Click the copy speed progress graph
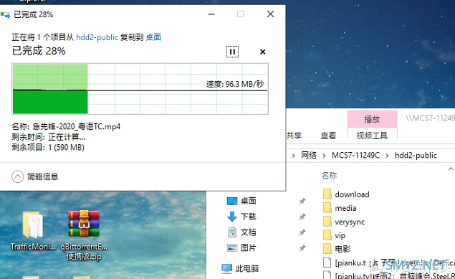The image size is (455, 279). click(140, 88)
